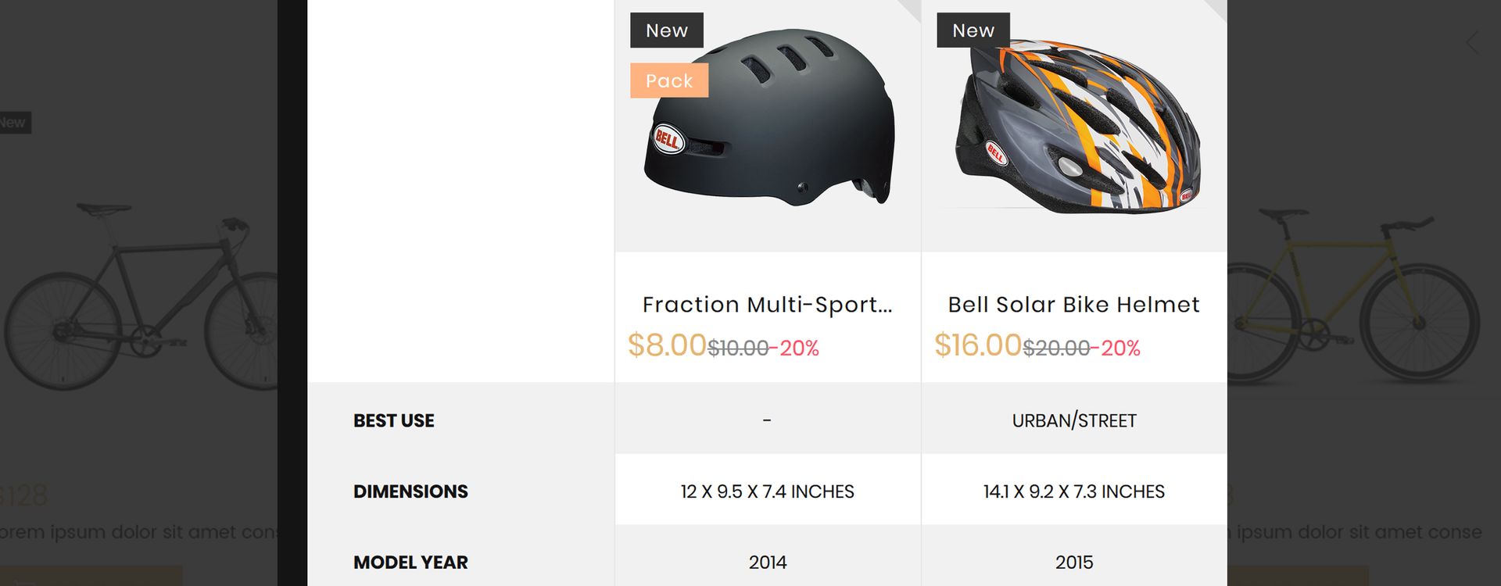Click the dimmed New badge behind the overlay
1501x586 pixels.
pos(14,123)
